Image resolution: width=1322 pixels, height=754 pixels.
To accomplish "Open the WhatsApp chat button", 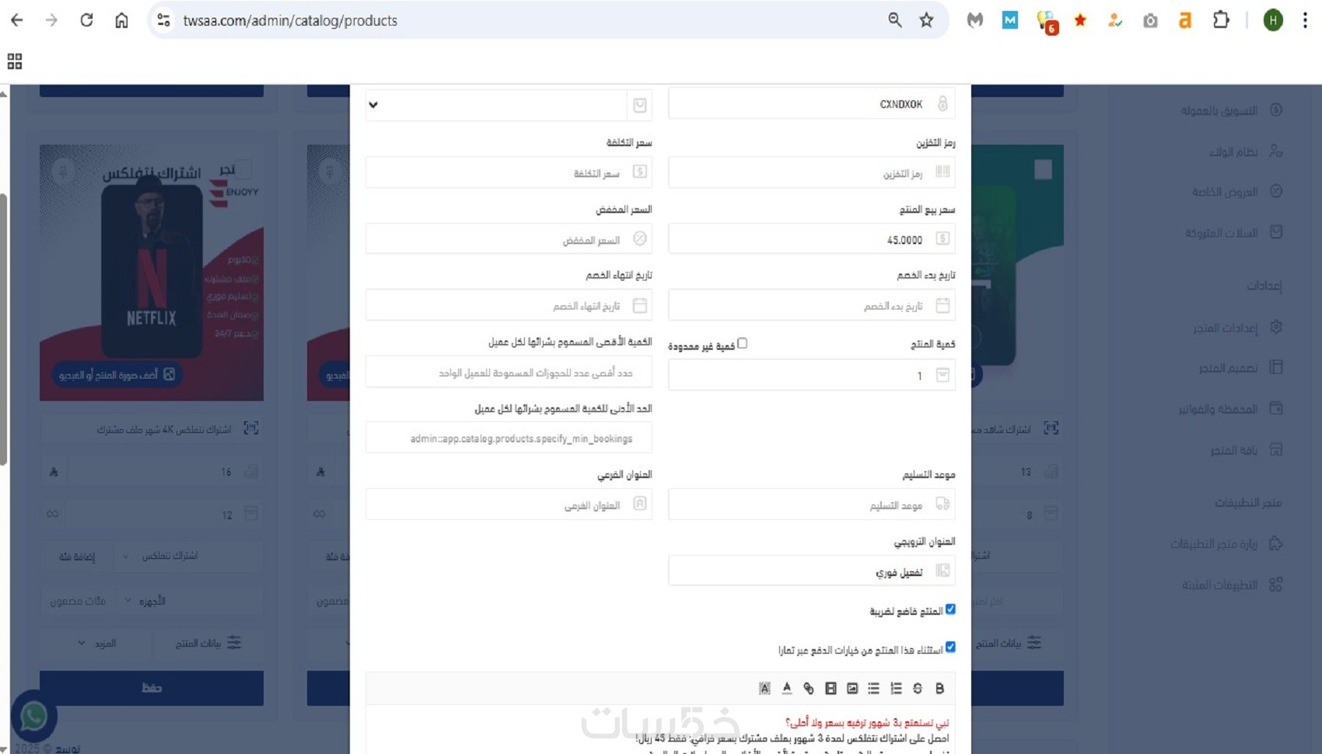I will click(x=33, y=717).
